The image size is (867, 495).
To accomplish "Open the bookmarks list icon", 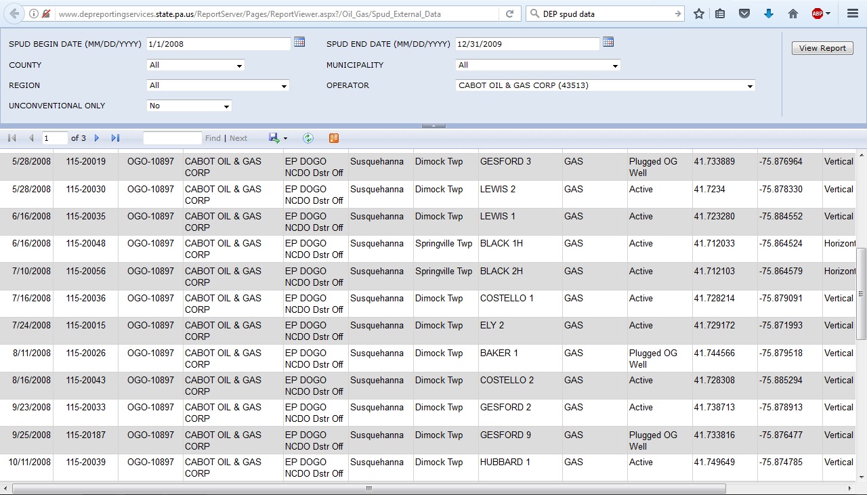I will [x=720, y=14].
